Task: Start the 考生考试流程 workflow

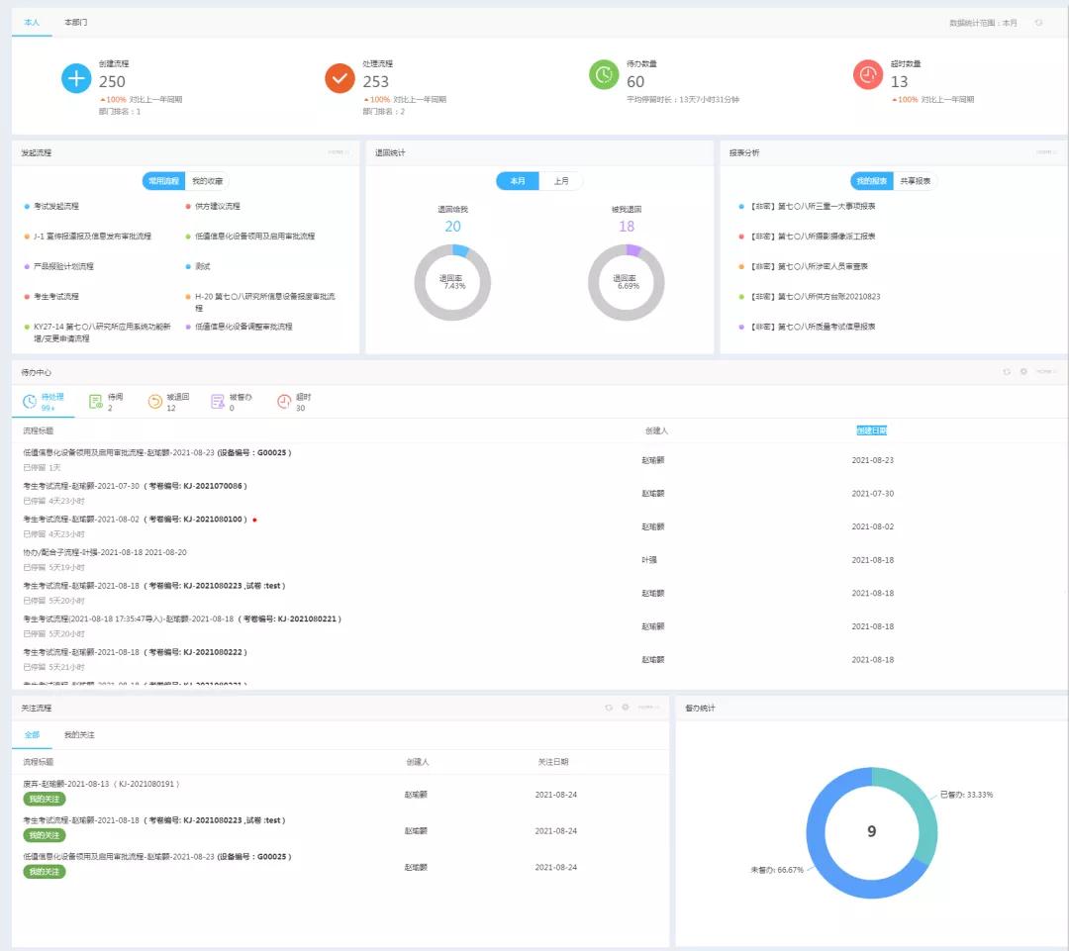Action: click(x=55, y=296)
